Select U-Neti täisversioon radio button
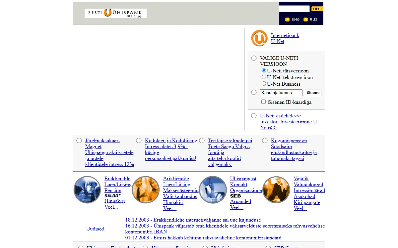The height and width of the screenshot is (248, 398). pyautogui.click(x=264, y=70)
